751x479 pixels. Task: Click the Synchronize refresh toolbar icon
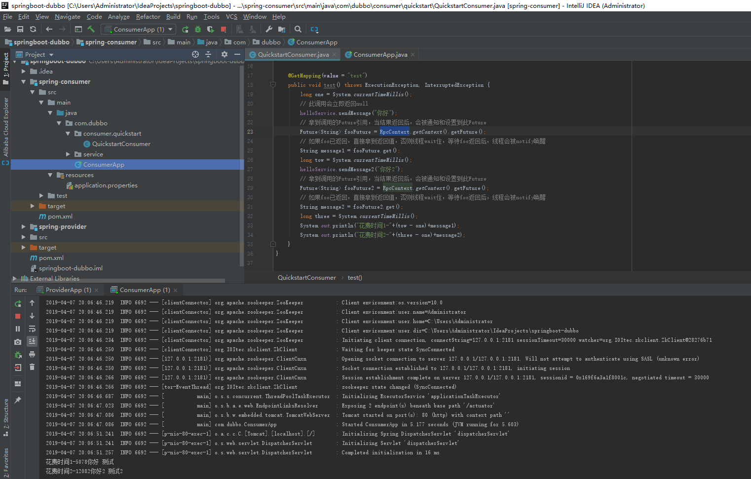click(33, 30)
